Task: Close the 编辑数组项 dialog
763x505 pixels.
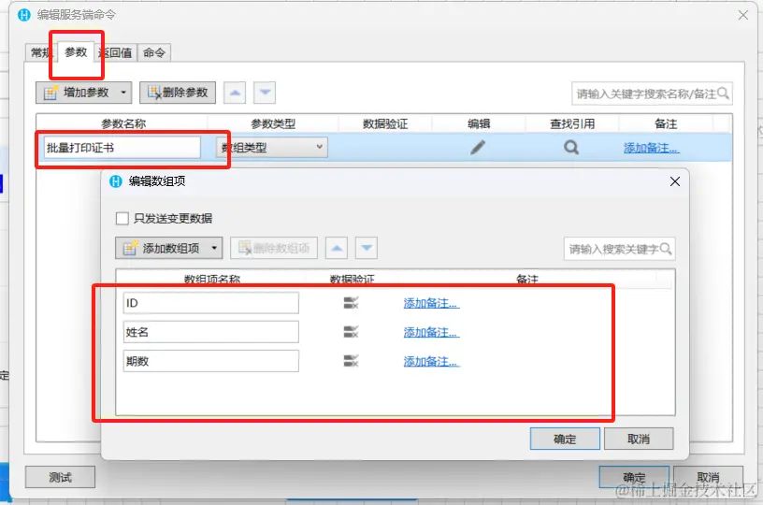Action: point(675,181)
